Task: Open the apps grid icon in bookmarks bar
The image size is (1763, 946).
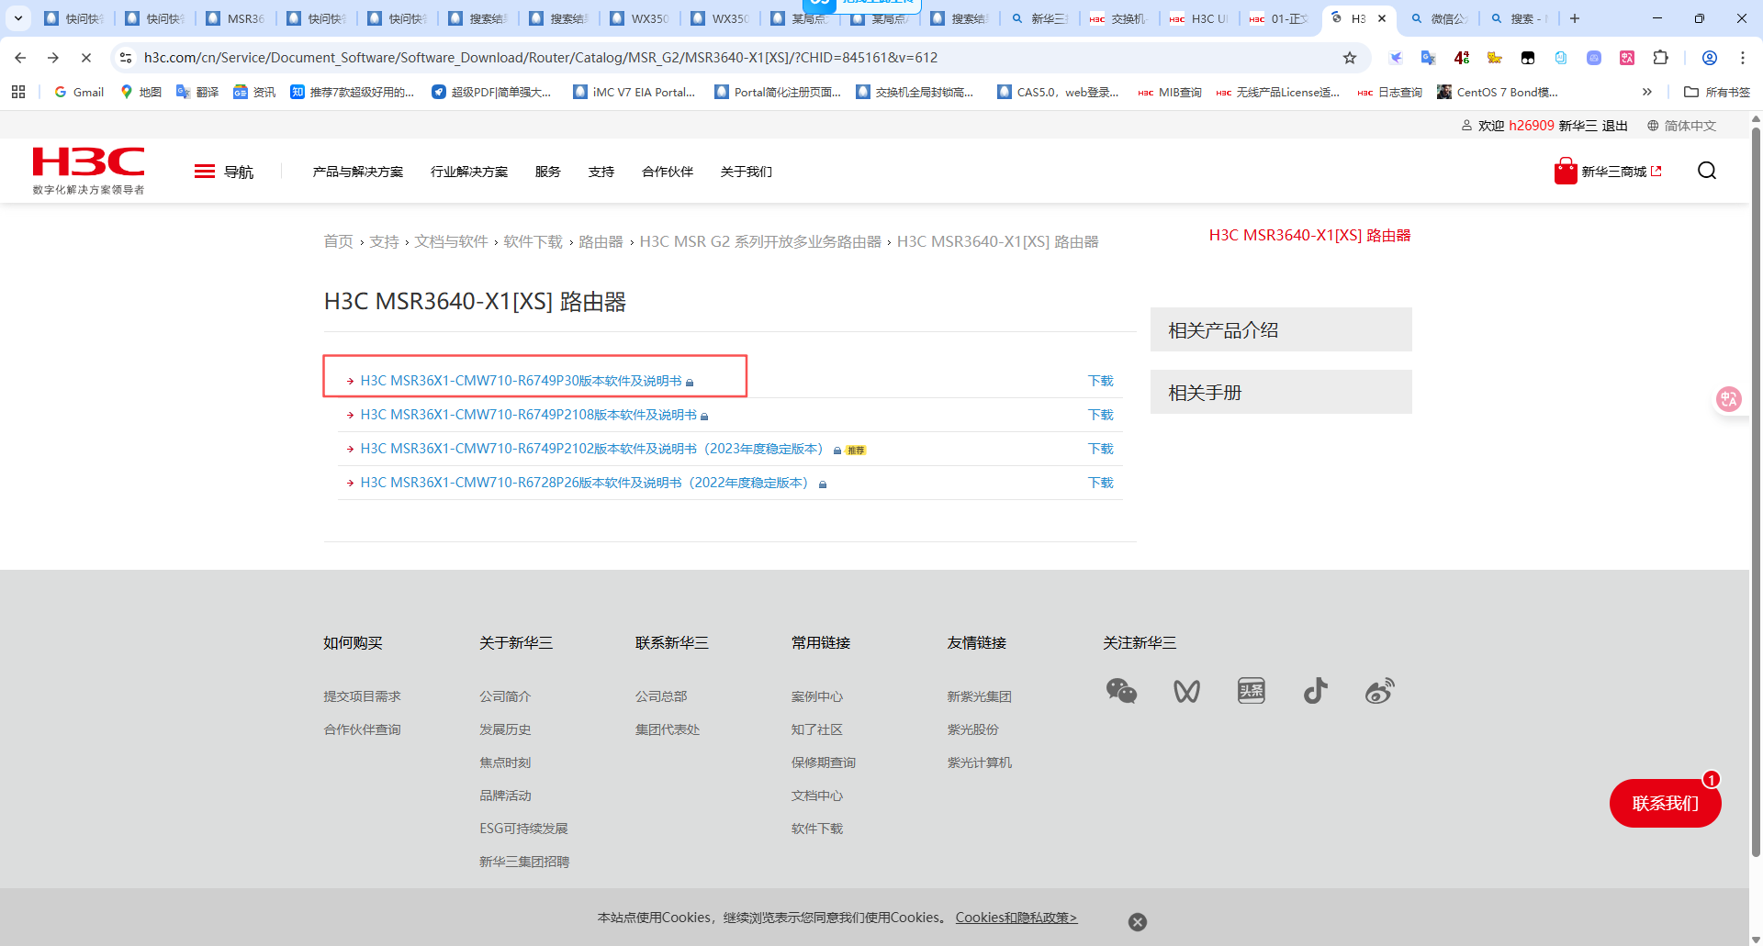Action: pyautogui.click(x=18, y=92)
